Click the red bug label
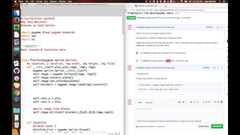The height and width of the screenshot is (135, 240). 168,61
